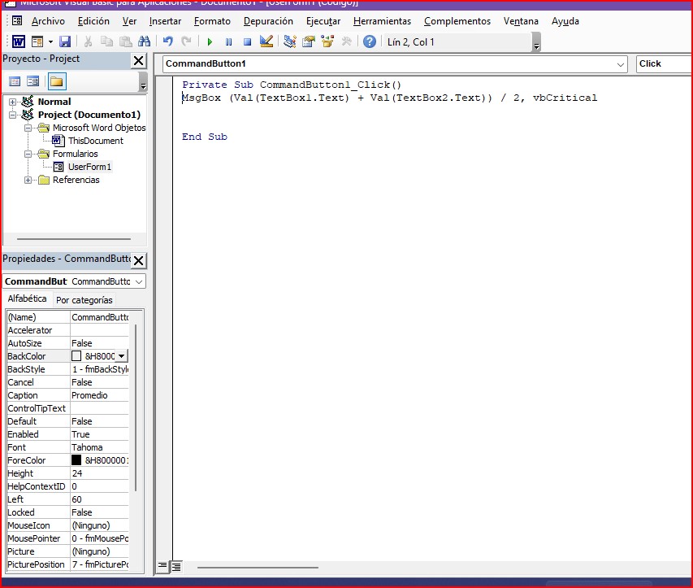This screenshot has width=693, height=588.
Task: Switch to Por categorías tab
Action: click(x=84, y=300)
